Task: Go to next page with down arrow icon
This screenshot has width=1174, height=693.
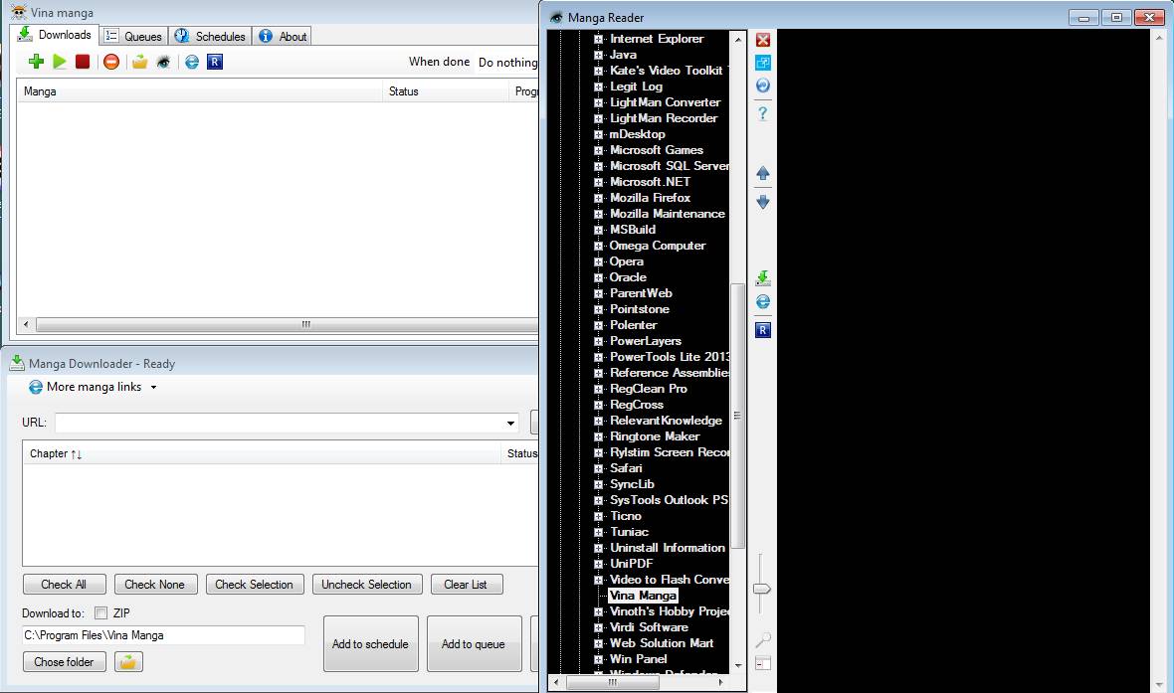Action: (x=763, y=202)
